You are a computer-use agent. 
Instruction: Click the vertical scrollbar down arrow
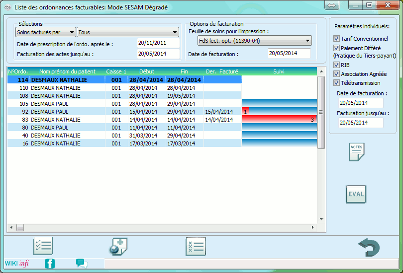(x=321, y=219)
